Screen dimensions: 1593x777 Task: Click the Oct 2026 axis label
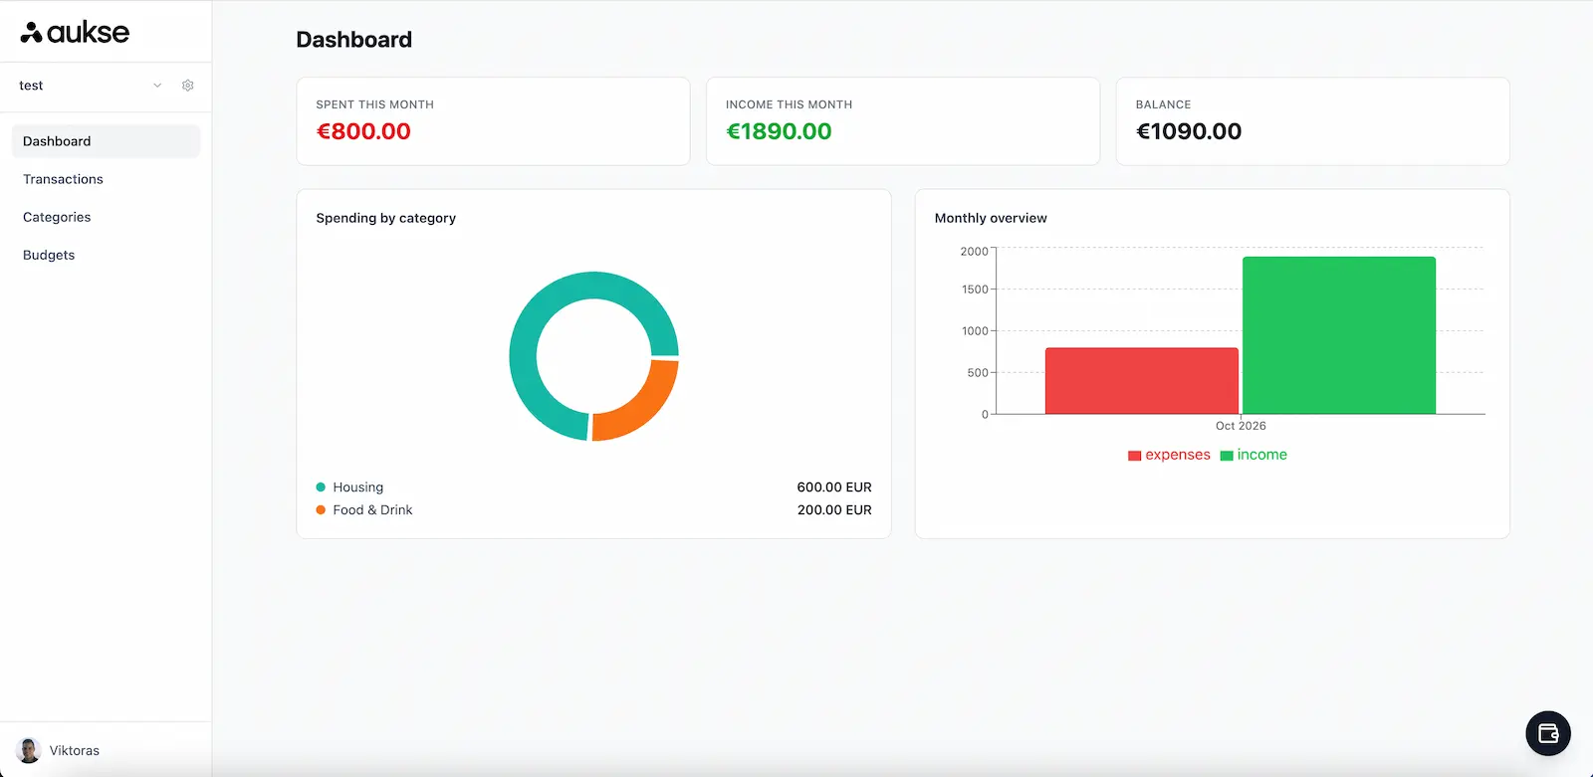click(x=1241, y=426)
